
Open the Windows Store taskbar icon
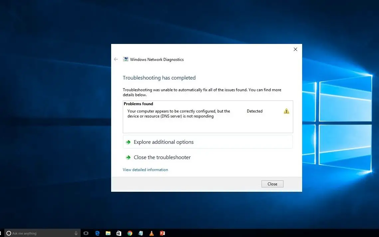[x=119, y=233]
